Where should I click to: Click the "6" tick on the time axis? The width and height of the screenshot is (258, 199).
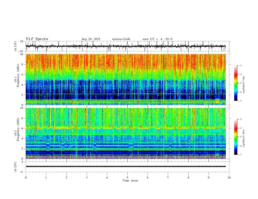pyautogui.click(x=148, y=178)
